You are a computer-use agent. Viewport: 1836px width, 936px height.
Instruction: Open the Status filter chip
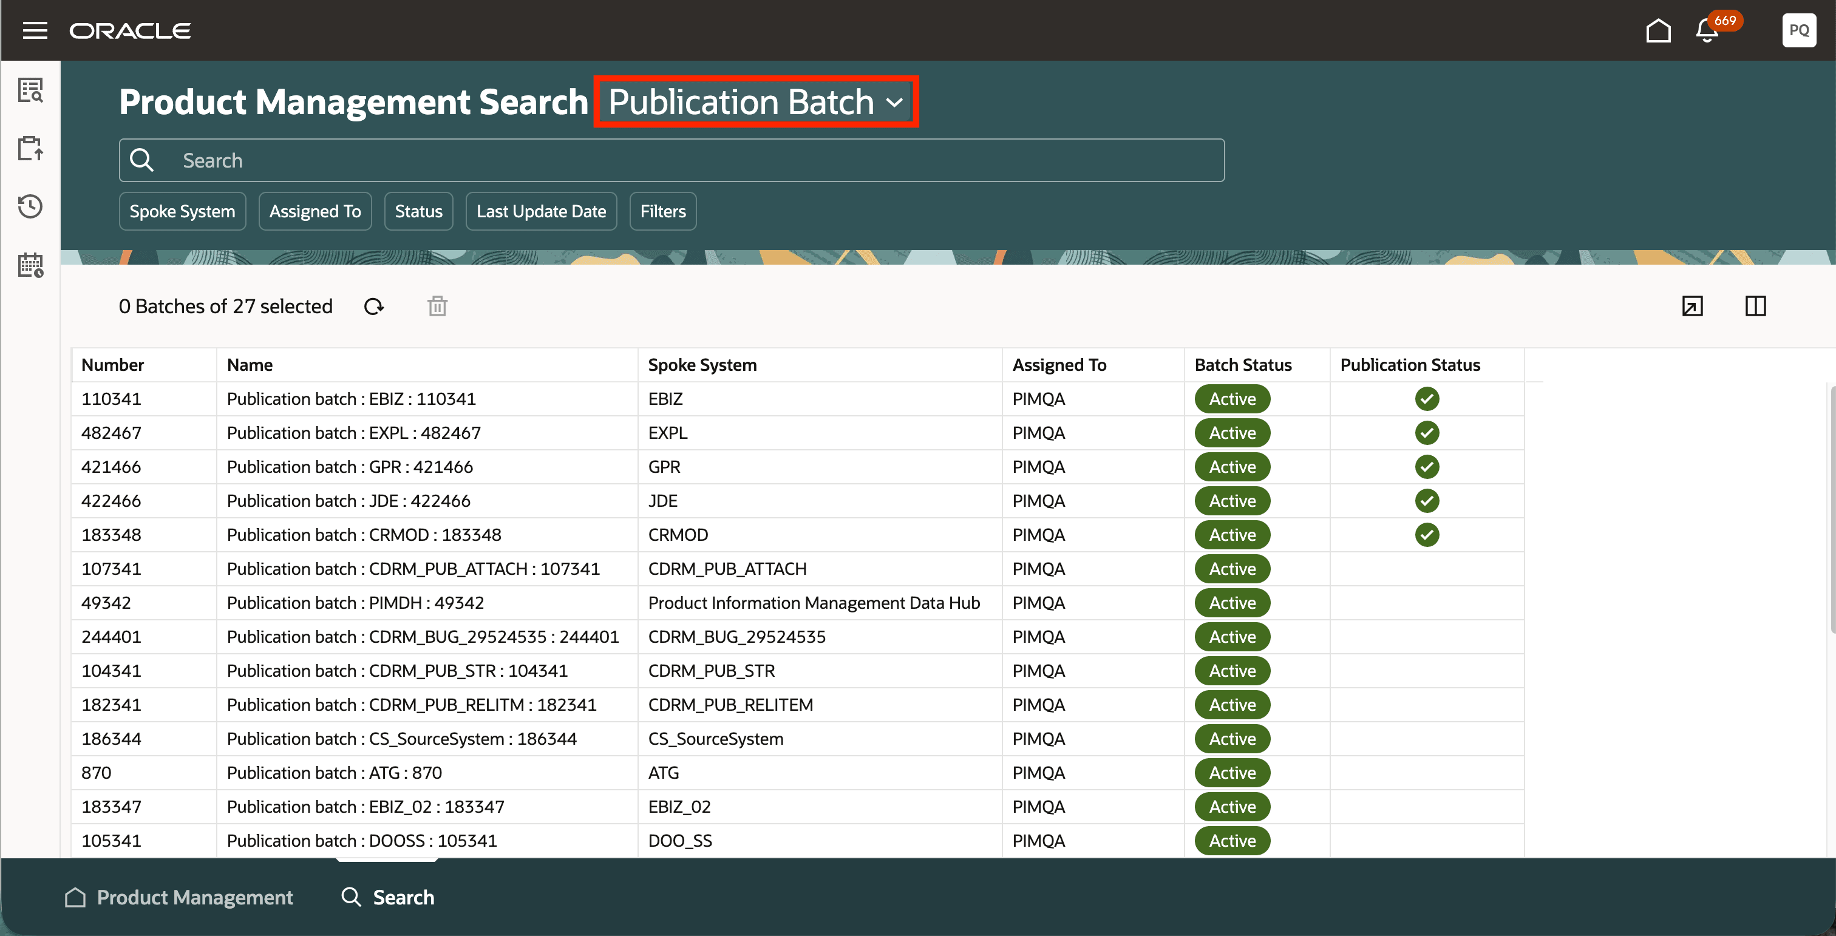(418, 212)
